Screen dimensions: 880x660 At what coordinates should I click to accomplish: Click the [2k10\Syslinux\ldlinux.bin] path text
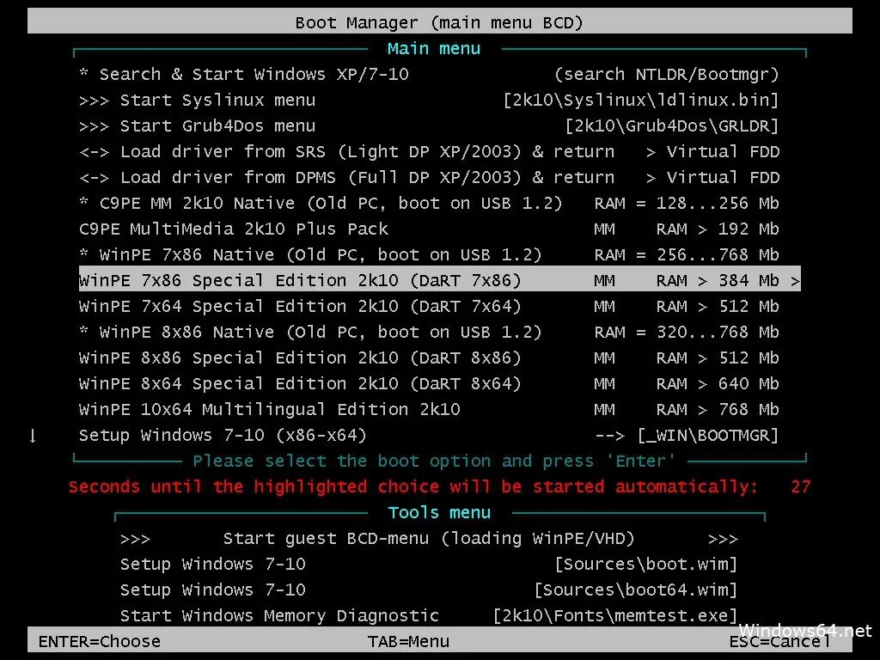pyautogui.click(x=641, y=100)
